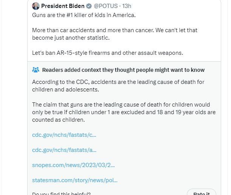Image resolution: width=231 pixels, height=195 pixels.
Task: Follow the statesman.com story link
Action: (x=75, y=180)
